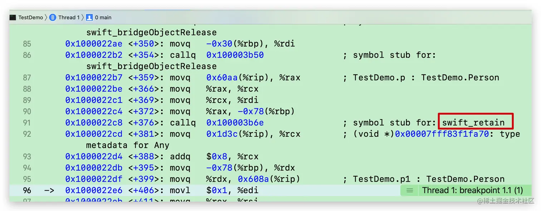The image size is (541, 211).
Task: Click address 0x1000022cd
Action: pos(94,134)
